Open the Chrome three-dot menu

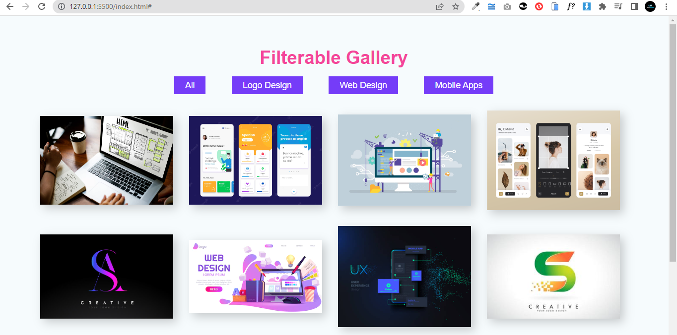click(x=666, y=6)
